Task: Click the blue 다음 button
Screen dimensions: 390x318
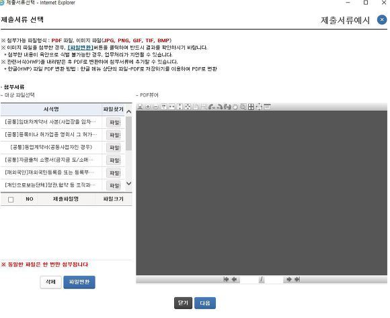Action: pos(205,303)
